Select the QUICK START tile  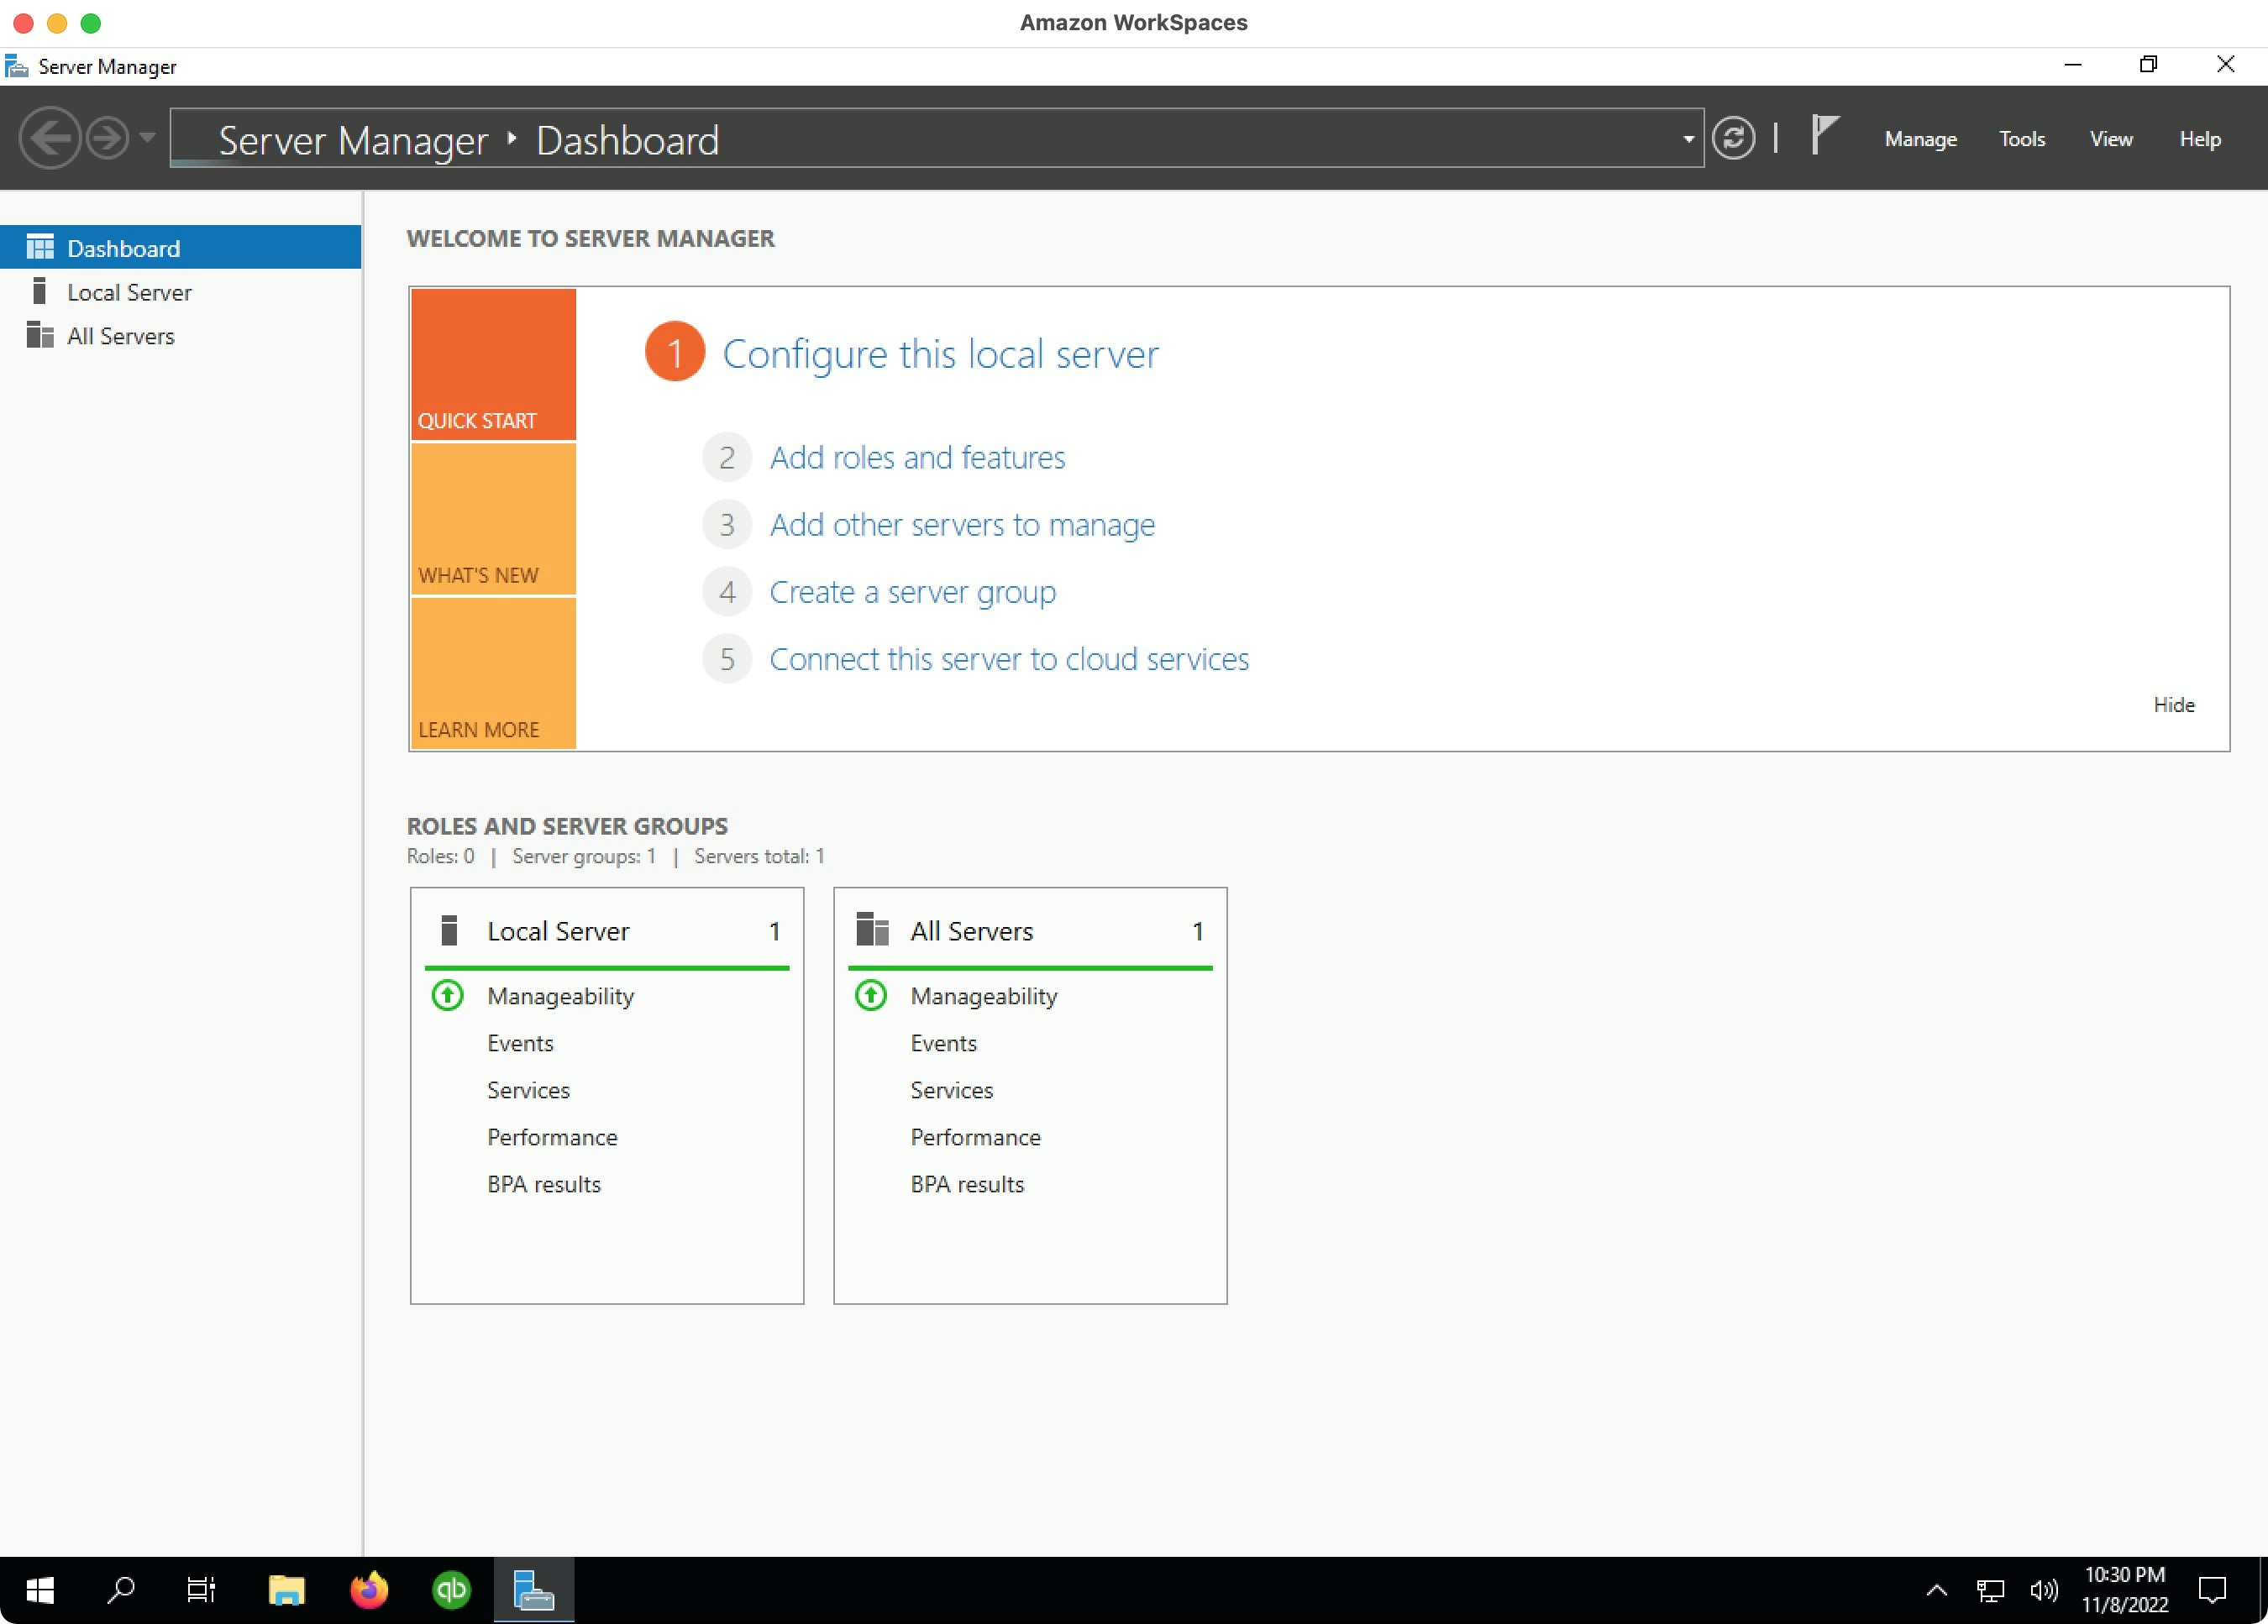(x=493, y=364)
